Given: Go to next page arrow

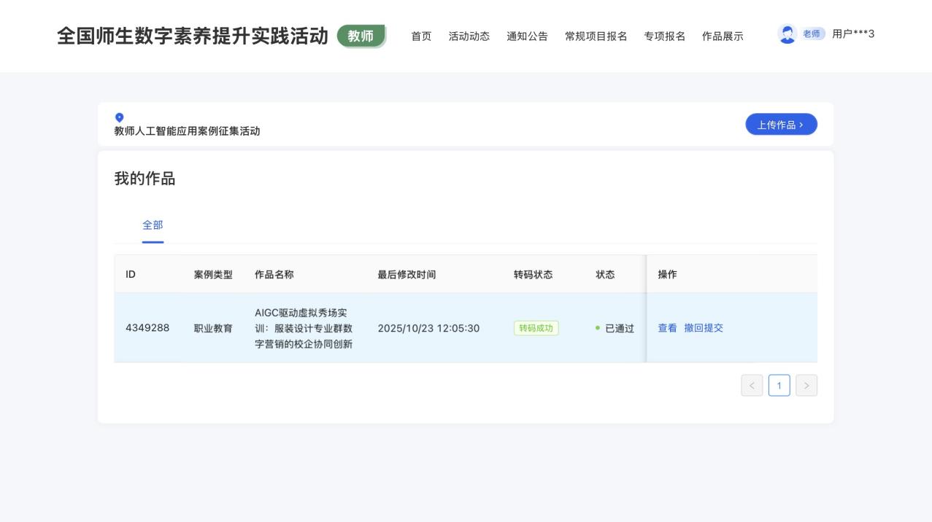Looking at the screenshot, I should coord(806,386).
